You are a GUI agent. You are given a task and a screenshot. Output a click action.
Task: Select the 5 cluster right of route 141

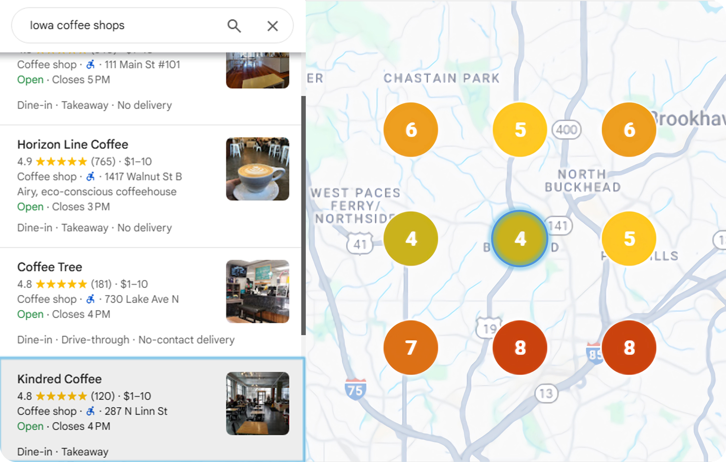[x=629, y=239]
